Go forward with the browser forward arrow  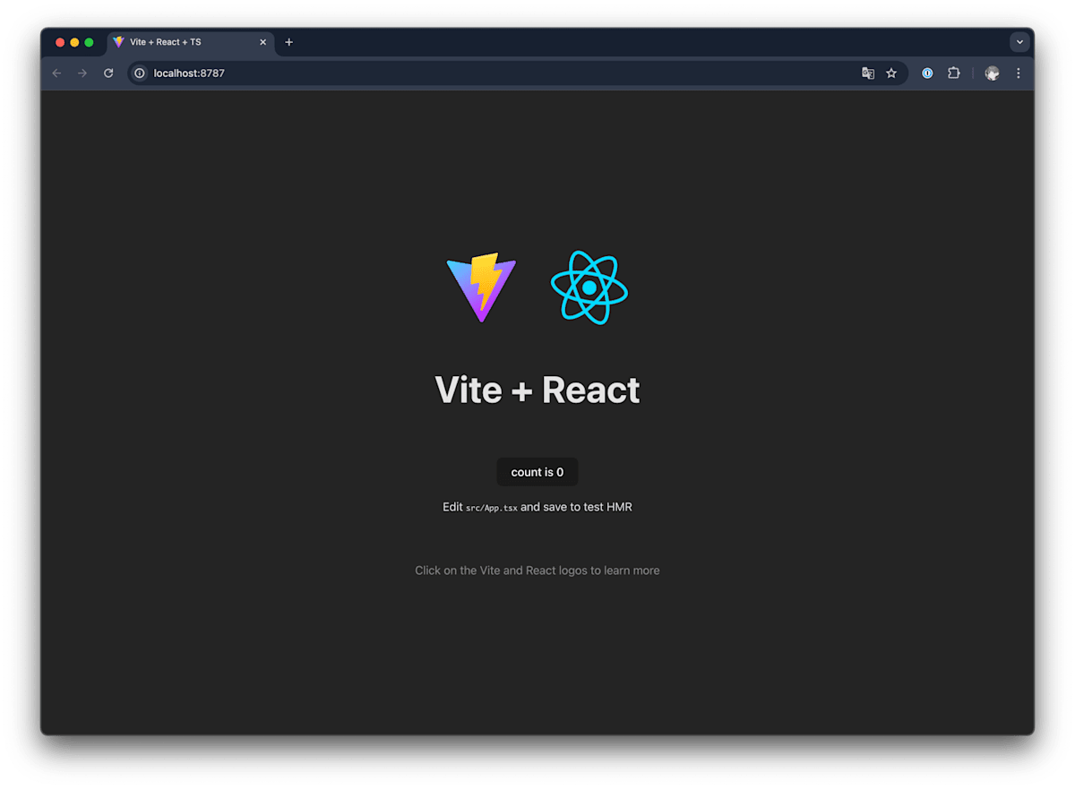point(82,73)
